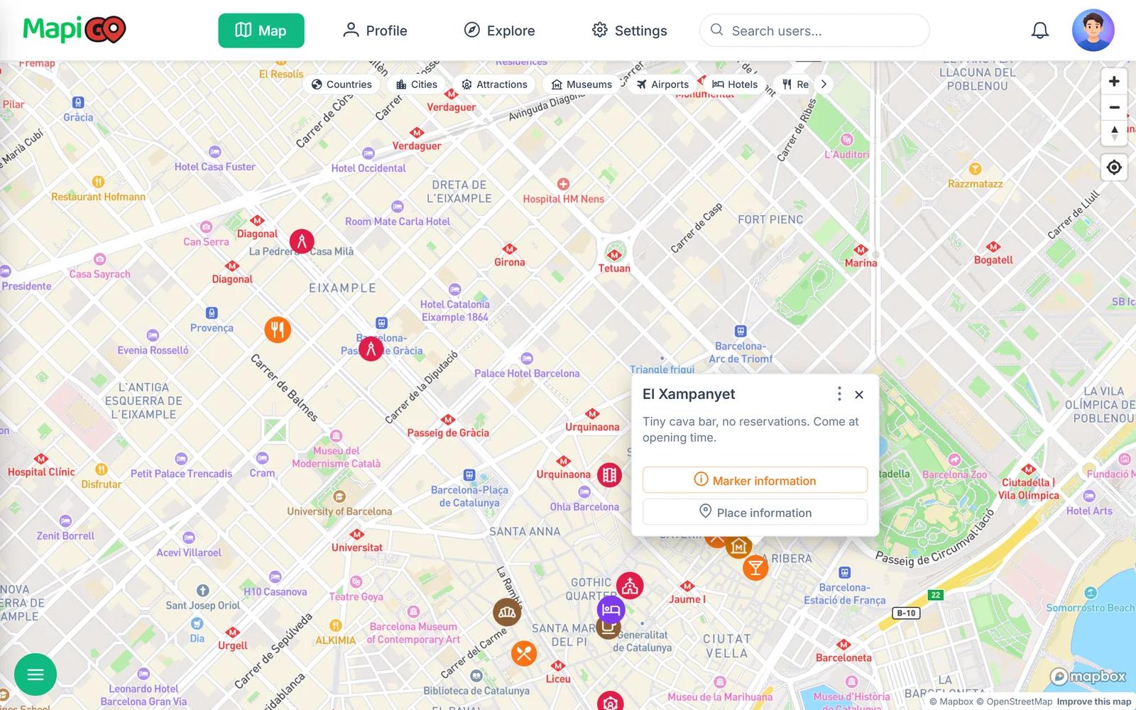Open the green hamburger menu button
The height and width of the screenshot is (710, 1136).
coord(35,674)
